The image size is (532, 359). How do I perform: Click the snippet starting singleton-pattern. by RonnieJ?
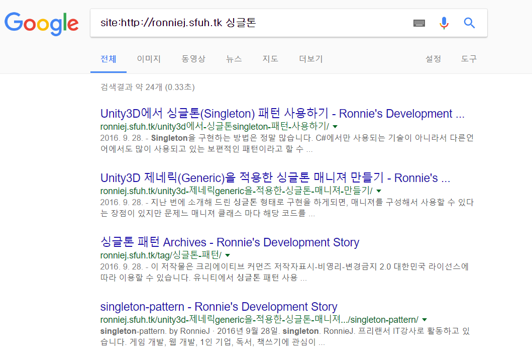coord(285,336)
